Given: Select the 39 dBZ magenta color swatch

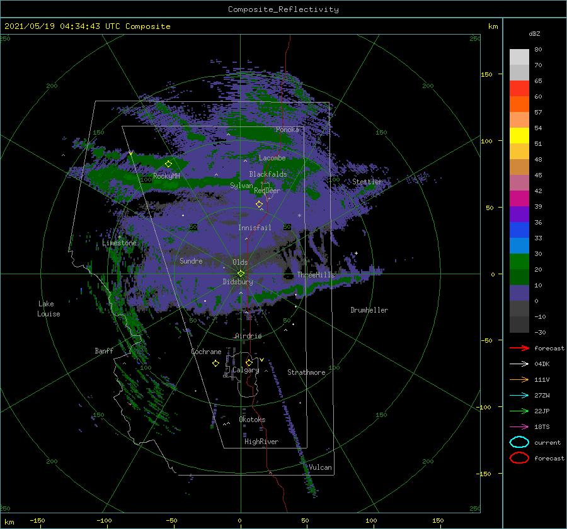Looking at the screenshot, I should tap(519, 198).
